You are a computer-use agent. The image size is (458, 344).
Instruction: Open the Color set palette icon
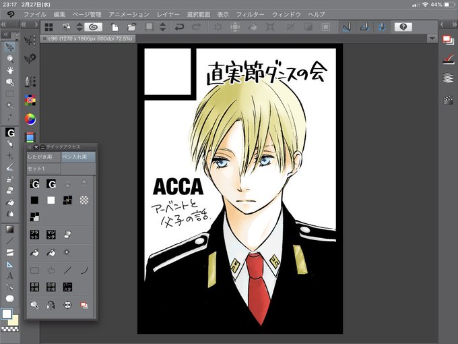[30, 101]
